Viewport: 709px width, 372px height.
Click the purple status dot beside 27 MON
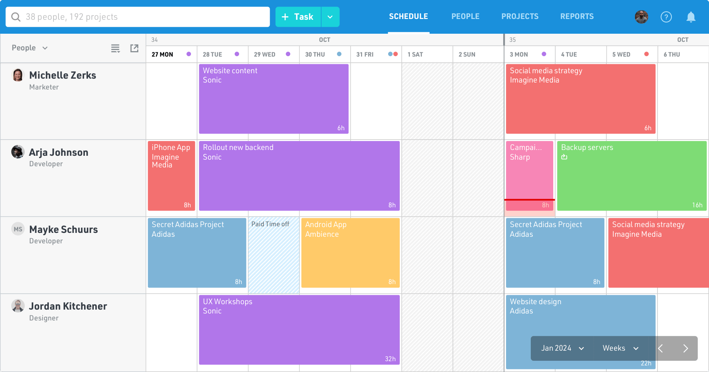pyautogui.click(x=189, y=54)
